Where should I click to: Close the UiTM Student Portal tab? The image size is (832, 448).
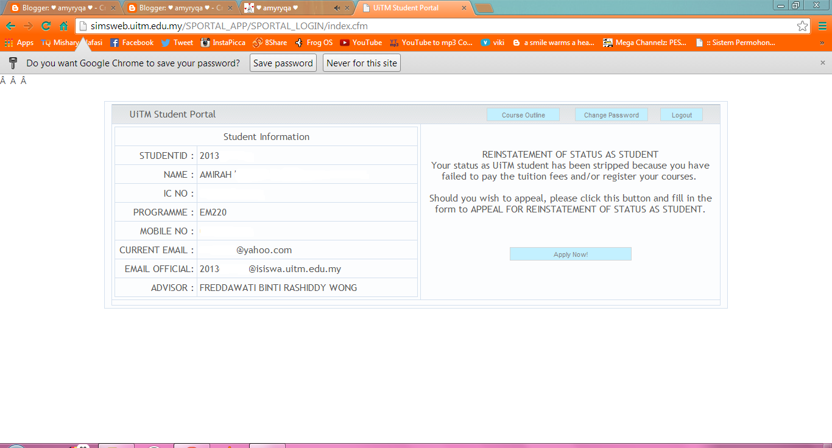464,8
